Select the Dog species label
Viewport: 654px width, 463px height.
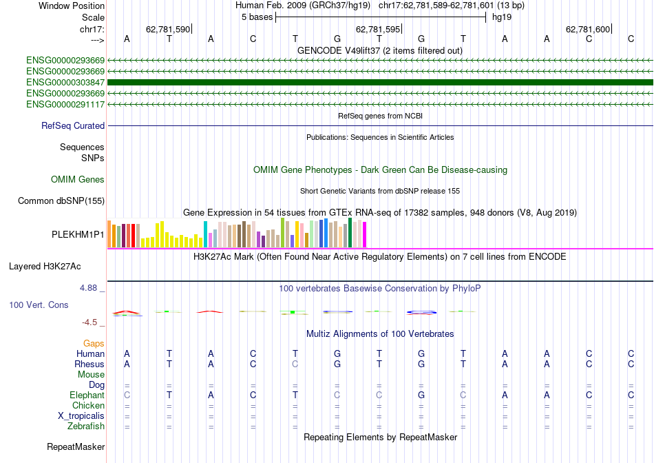[x=97, y=385]
